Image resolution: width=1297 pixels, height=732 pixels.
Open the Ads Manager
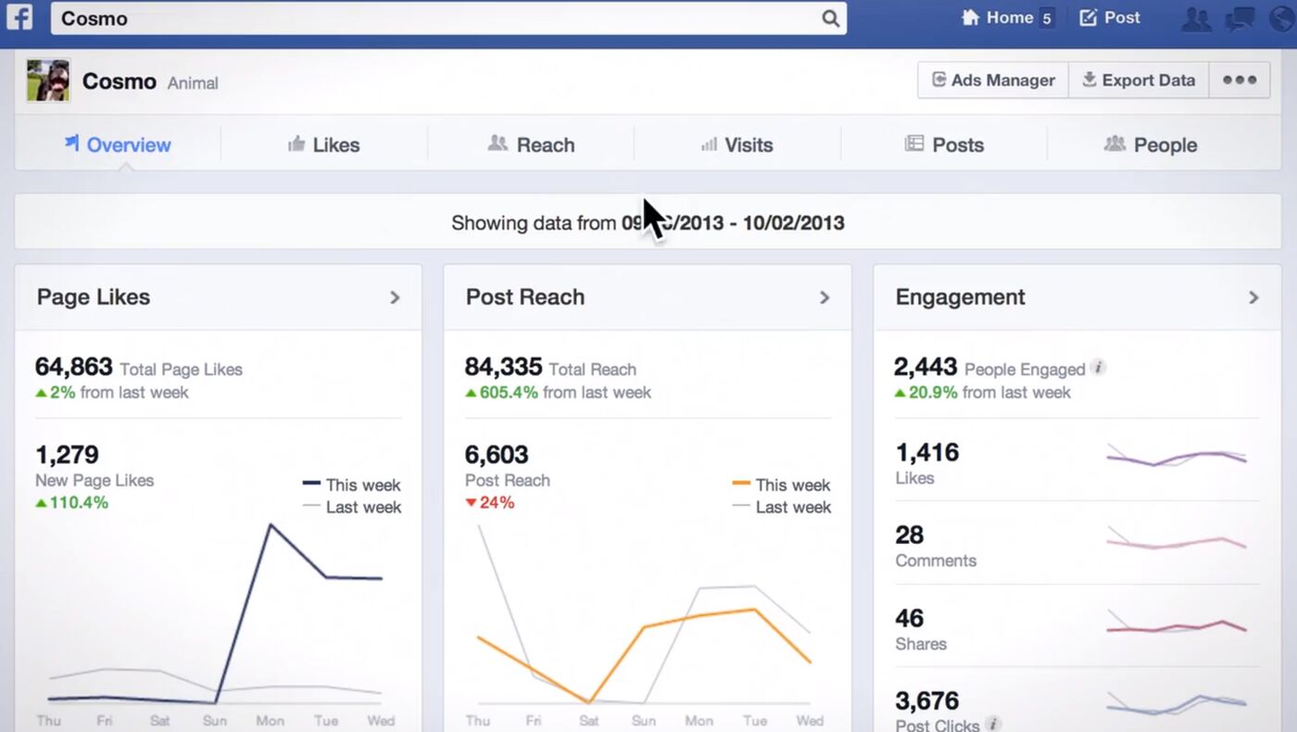pyautogui.click(x=993, y=81)
